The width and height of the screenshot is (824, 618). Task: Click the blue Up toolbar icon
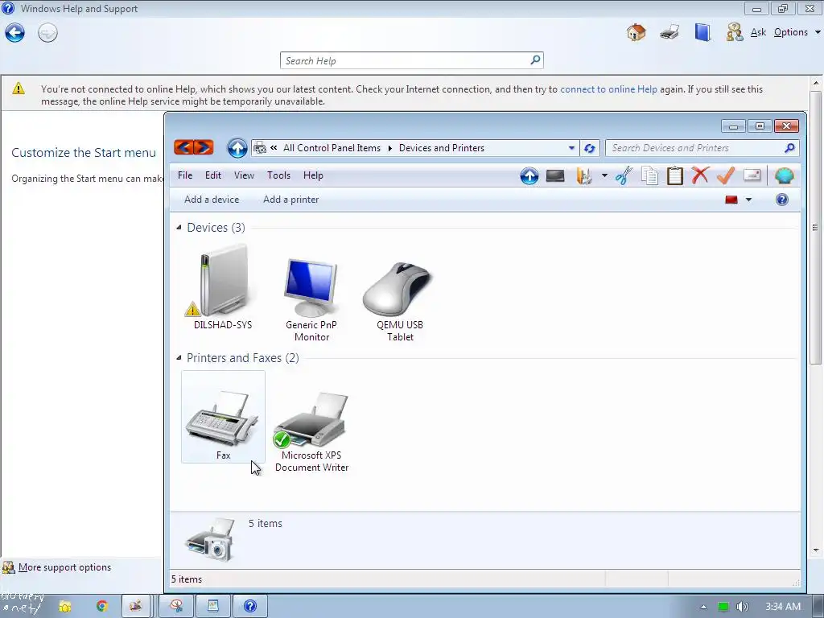pos(529,175)
